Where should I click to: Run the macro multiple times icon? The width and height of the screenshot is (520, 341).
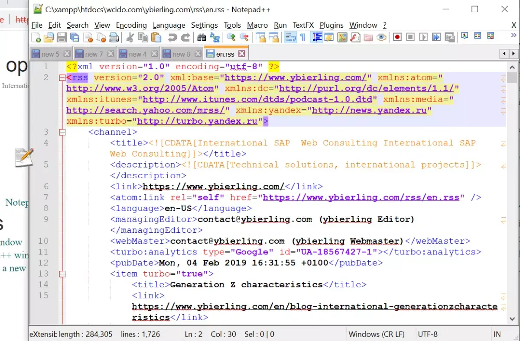tap(436, 38)
